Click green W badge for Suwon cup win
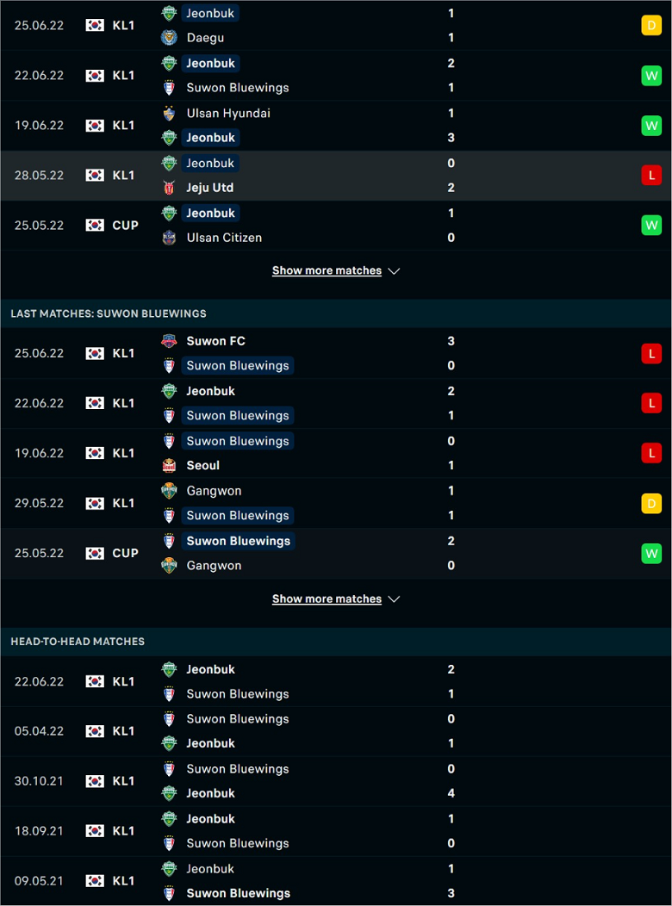The height and width of the screenshot is (906, 672). [x=651, y=554]
